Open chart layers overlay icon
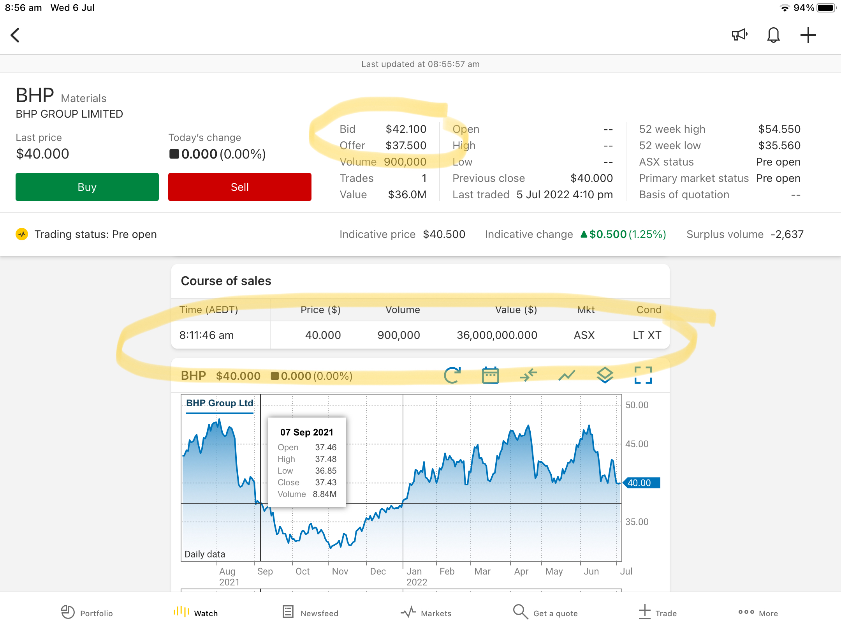Viewport: 841px width, 631px height. [x=605, y=375]
